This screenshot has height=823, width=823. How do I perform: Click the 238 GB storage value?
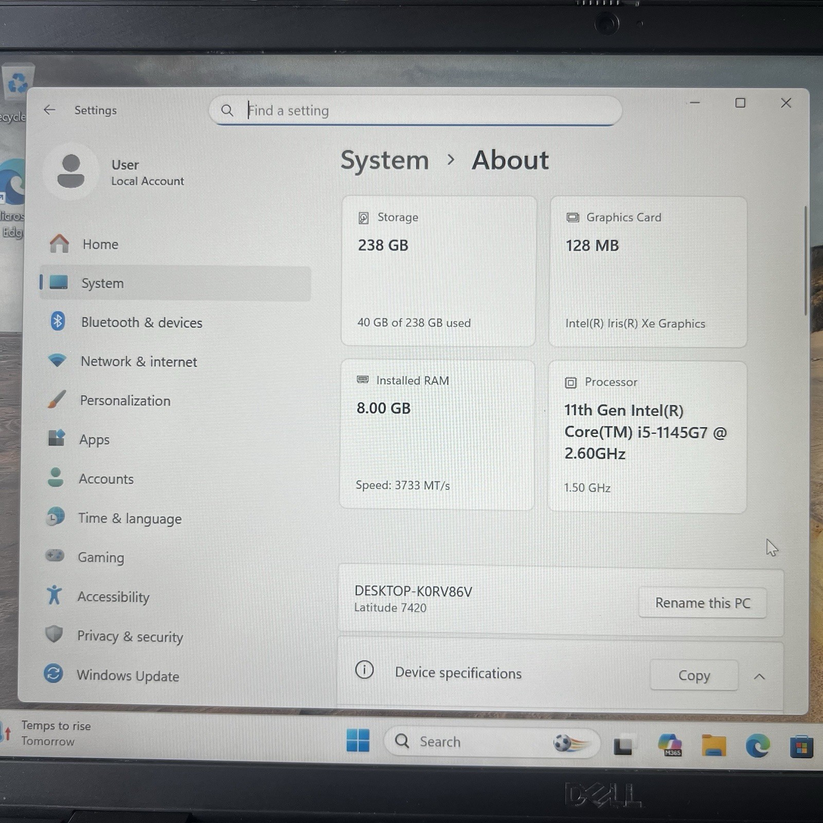pos(383,245)
